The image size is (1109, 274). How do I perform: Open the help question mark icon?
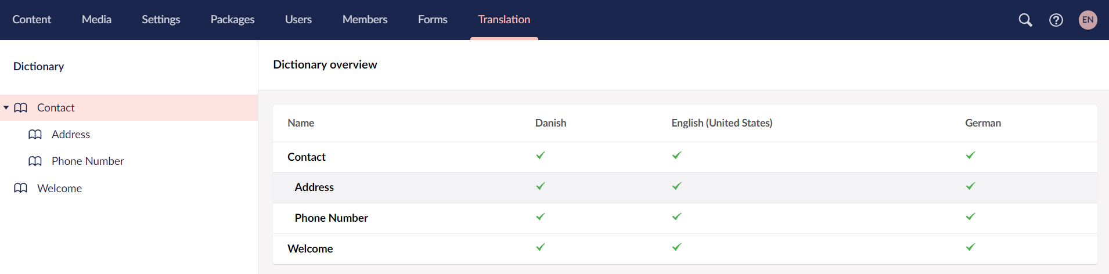pos(1056,20)
